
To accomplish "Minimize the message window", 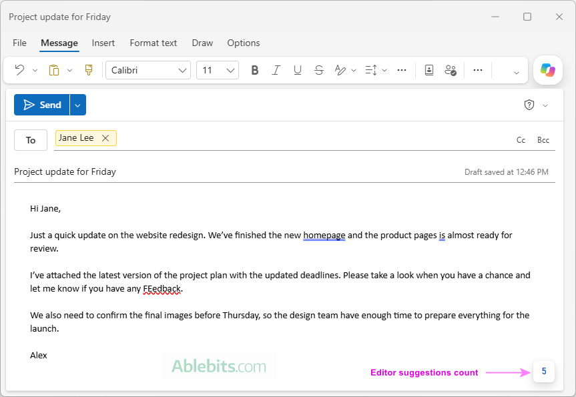I will coord(495,17).
